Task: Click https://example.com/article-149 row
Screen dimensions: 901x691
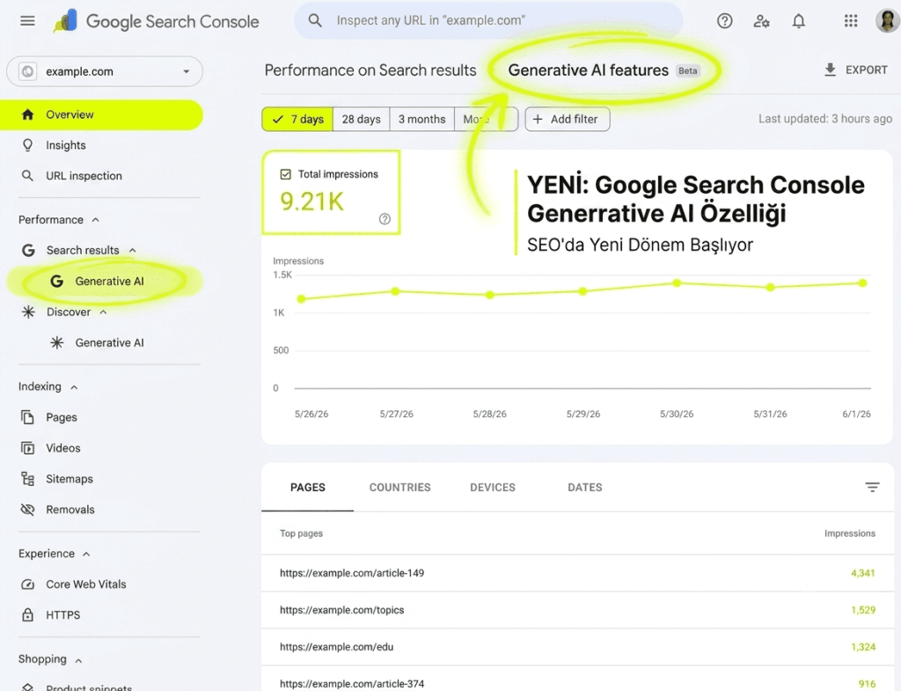Action: point(577,573)
